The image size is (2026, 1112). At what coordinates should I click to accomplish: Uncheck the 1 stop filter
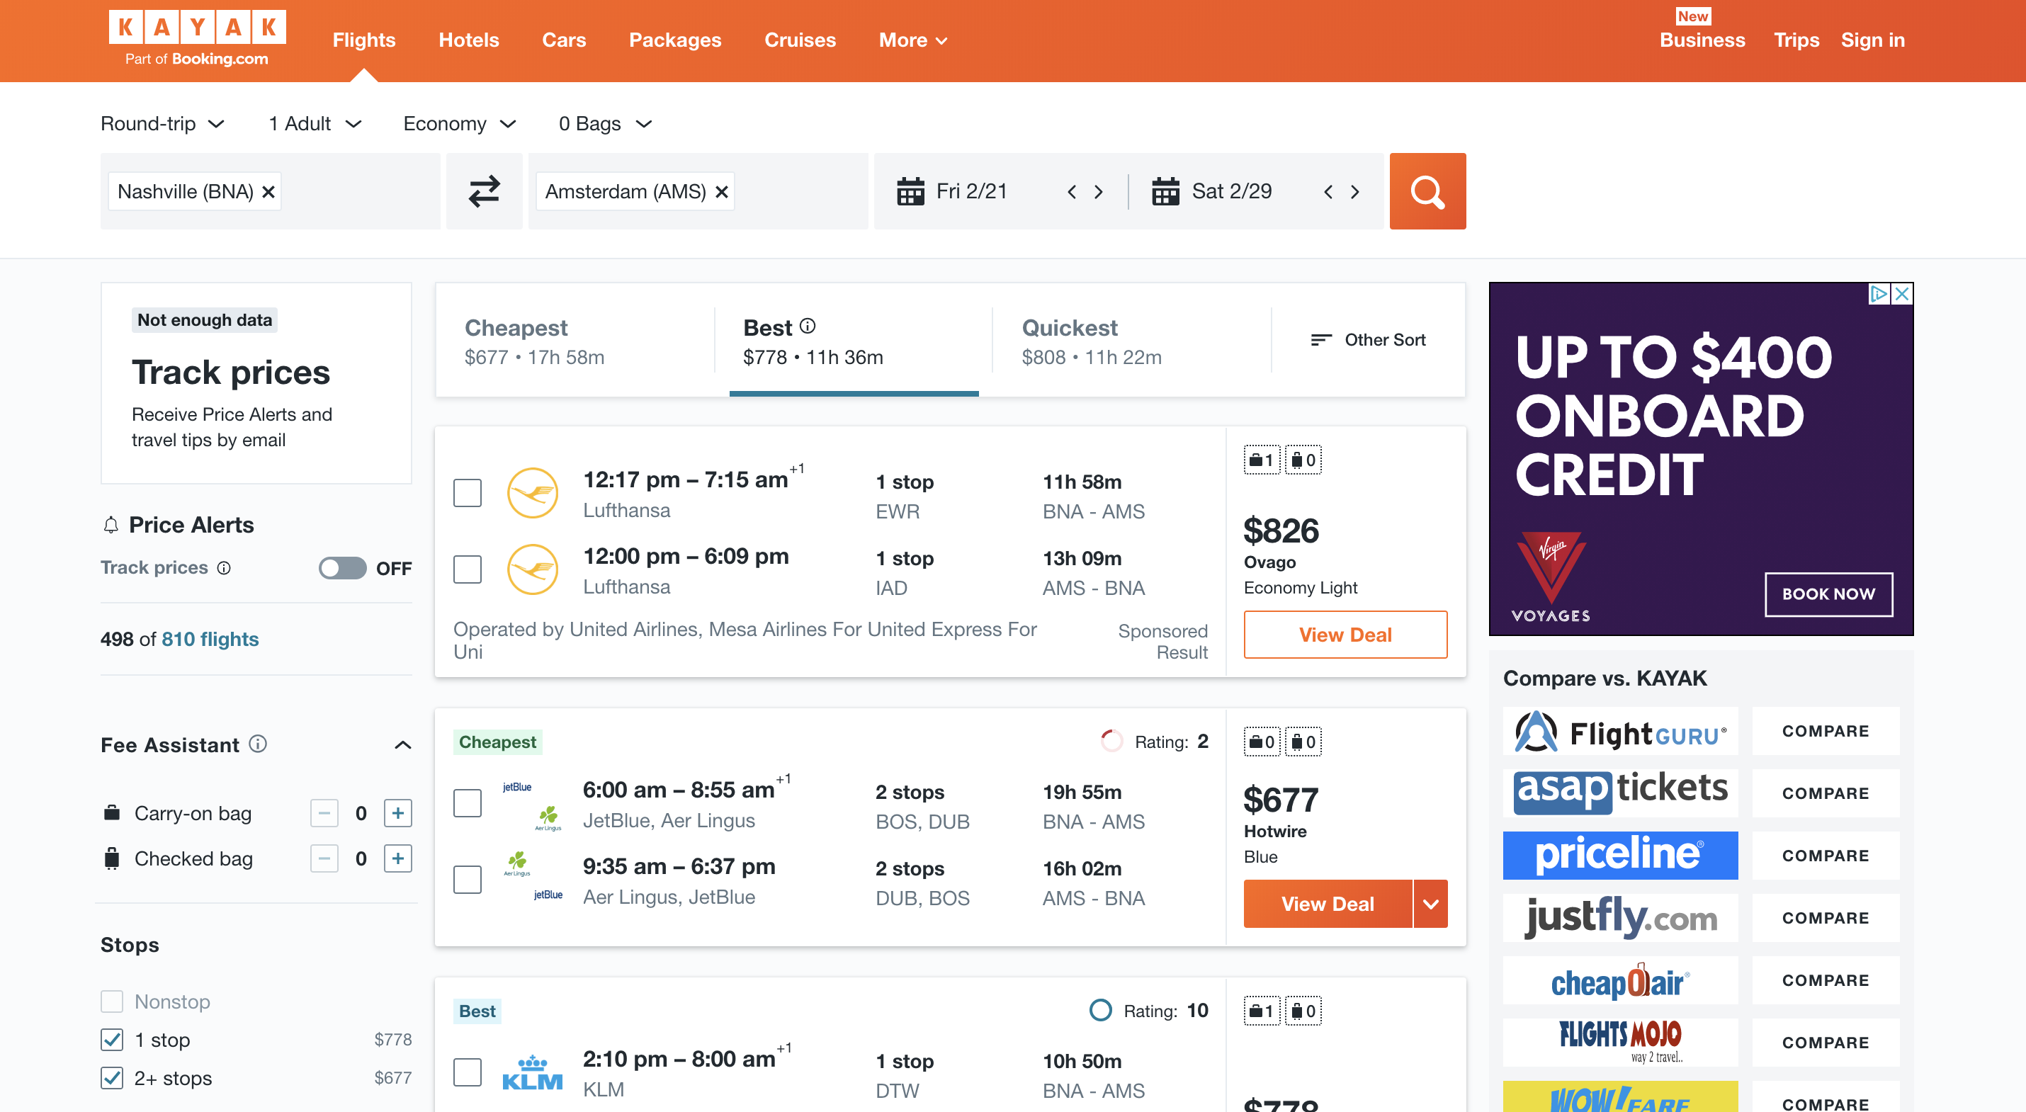[112, 1040]
